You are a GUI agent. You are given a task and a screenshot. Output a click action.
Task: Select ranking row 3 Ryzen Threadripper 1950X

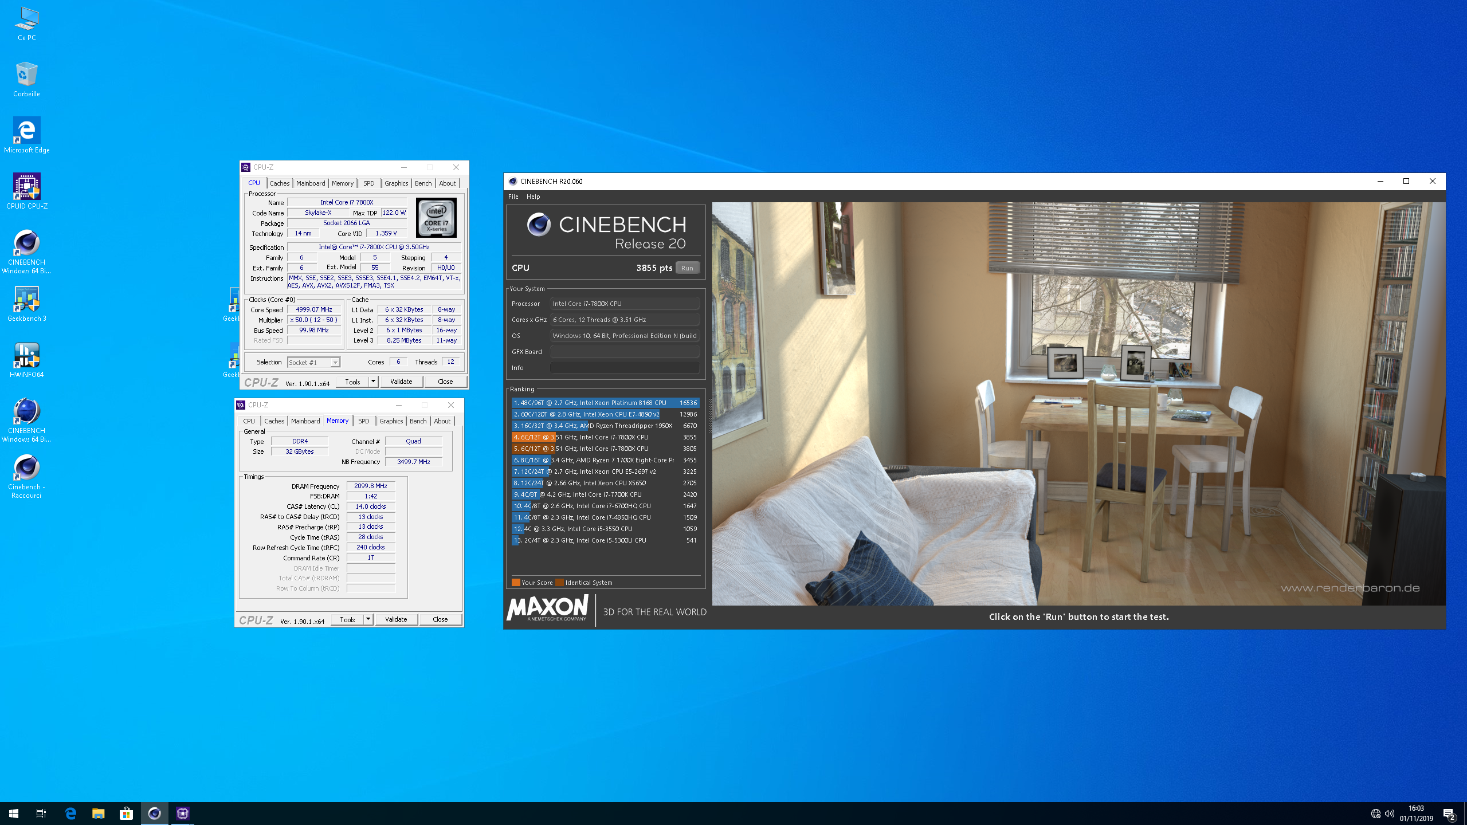pos(605,426)
